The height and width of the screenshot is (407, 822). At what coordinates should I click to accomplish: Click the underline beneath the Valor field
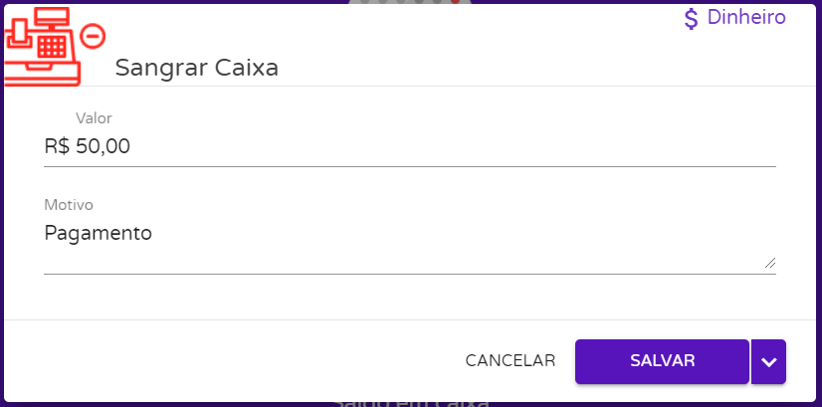click(409, 166)
